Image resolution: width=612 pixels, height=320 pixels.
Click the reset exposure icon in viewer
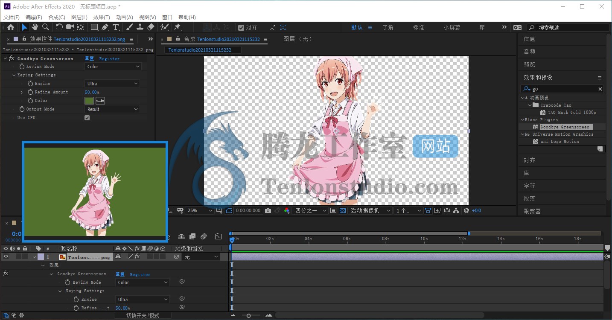coord(466,210)
